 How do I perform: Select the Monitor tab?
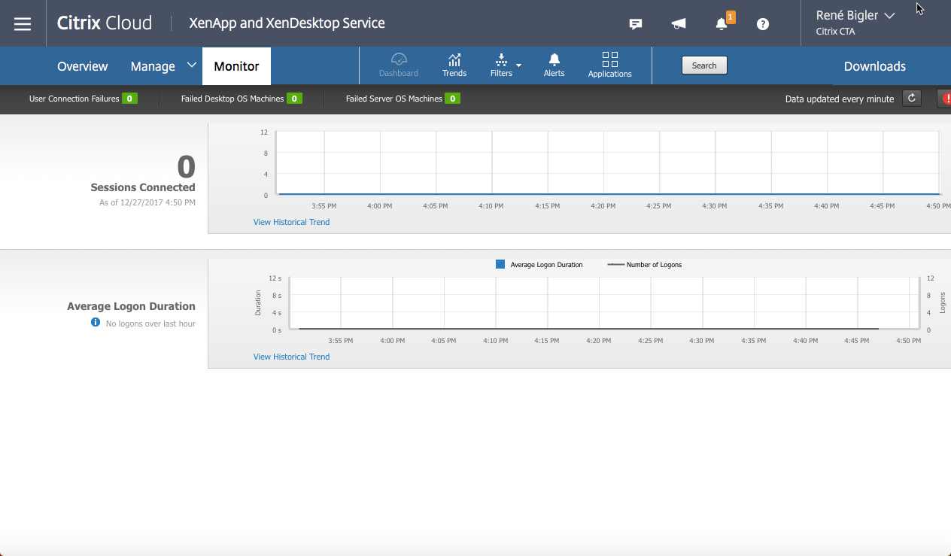(x=236, y=66)
